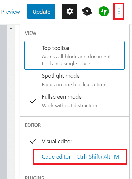Click the 'Work without distraction' description

[x=70, y=106]
